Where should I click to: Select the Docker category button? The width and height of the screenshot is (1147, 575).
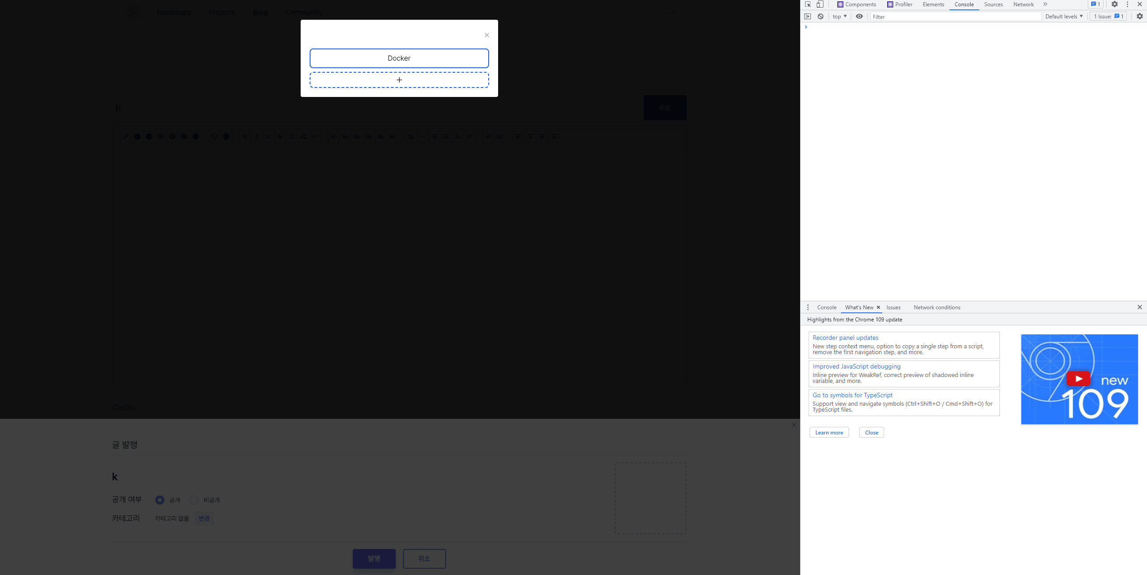(399, 58)
